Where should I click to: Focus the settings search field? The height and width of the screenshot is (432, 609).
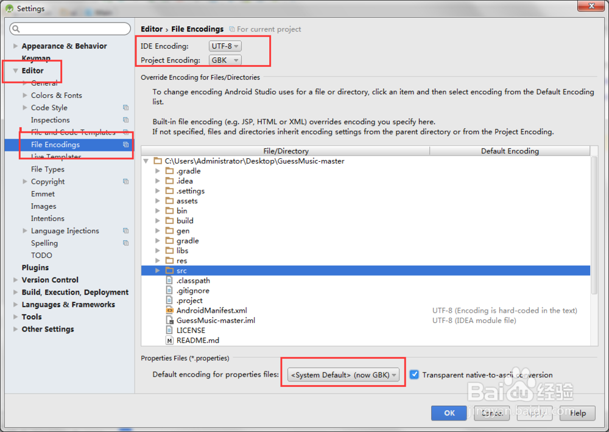[70, 29]
